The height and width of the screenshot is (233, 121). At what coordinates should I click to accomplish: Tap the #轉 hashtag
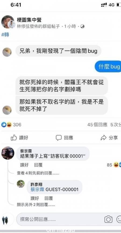pos(5,35)
